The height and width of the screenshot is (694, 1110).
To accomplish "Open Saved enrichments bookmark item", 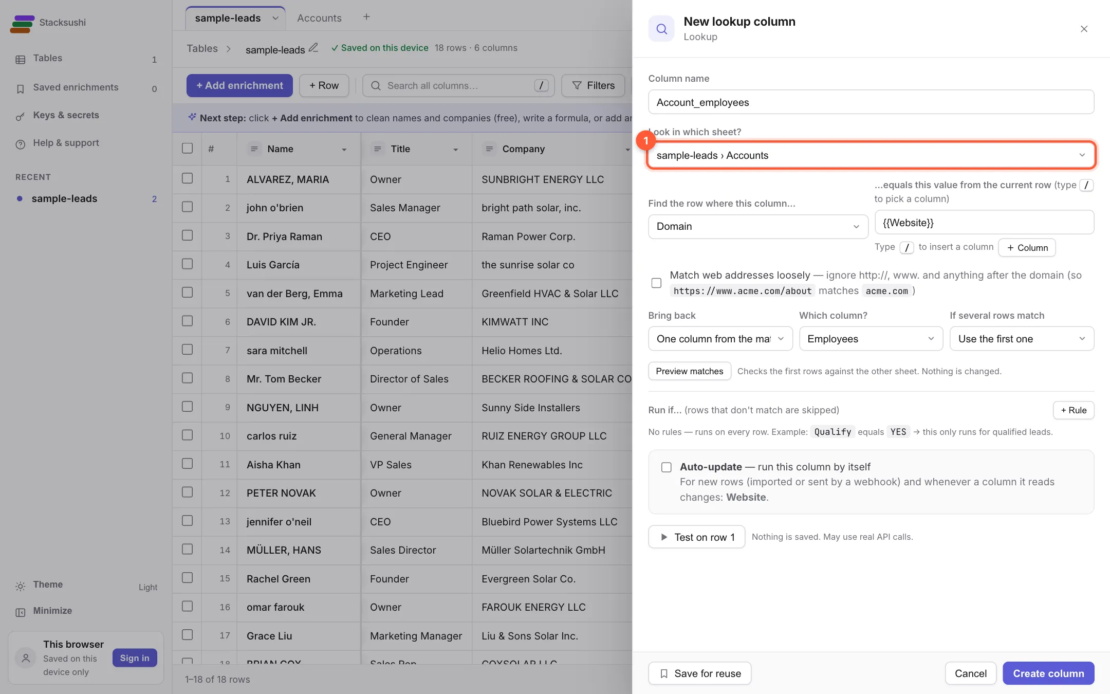I will pos(86,88).
